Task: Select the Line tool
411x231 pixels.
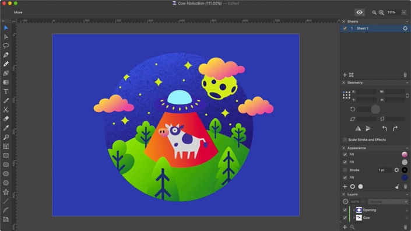Action: pos(6,201)
